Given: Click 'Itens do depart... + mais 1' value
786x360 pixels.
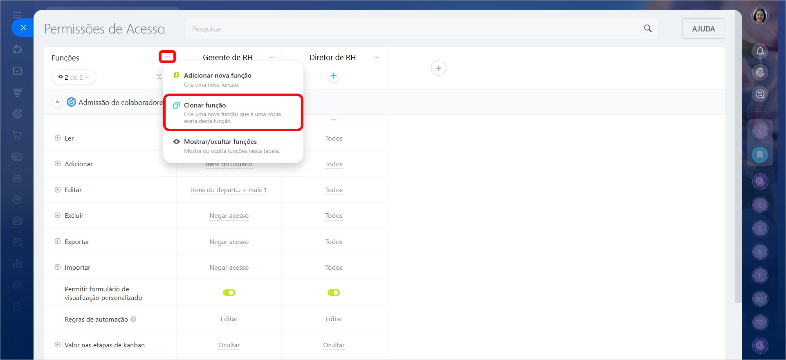Looking at the screenshot, I should pyautogui.click(x=229, y=190).
